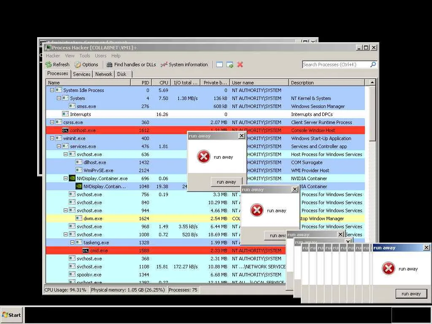
Task: Switch to the Network tab
Action: pos(104,74)
